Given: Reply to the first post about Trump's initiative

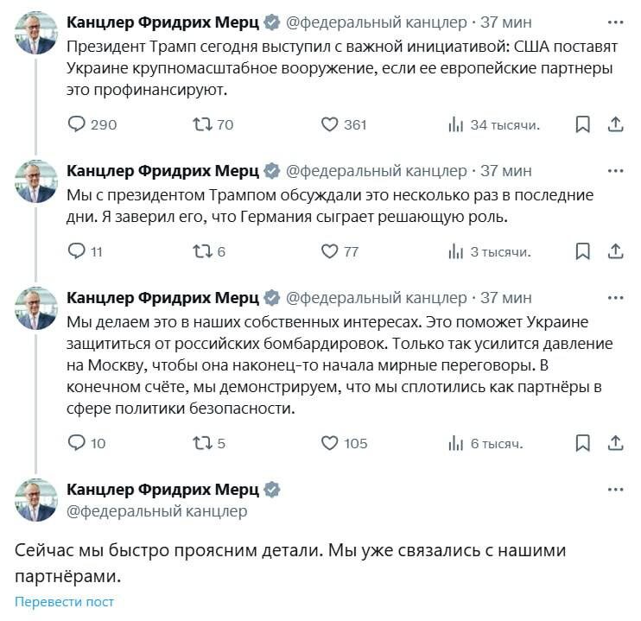Looking at the screenshot, I should point(77,125).
